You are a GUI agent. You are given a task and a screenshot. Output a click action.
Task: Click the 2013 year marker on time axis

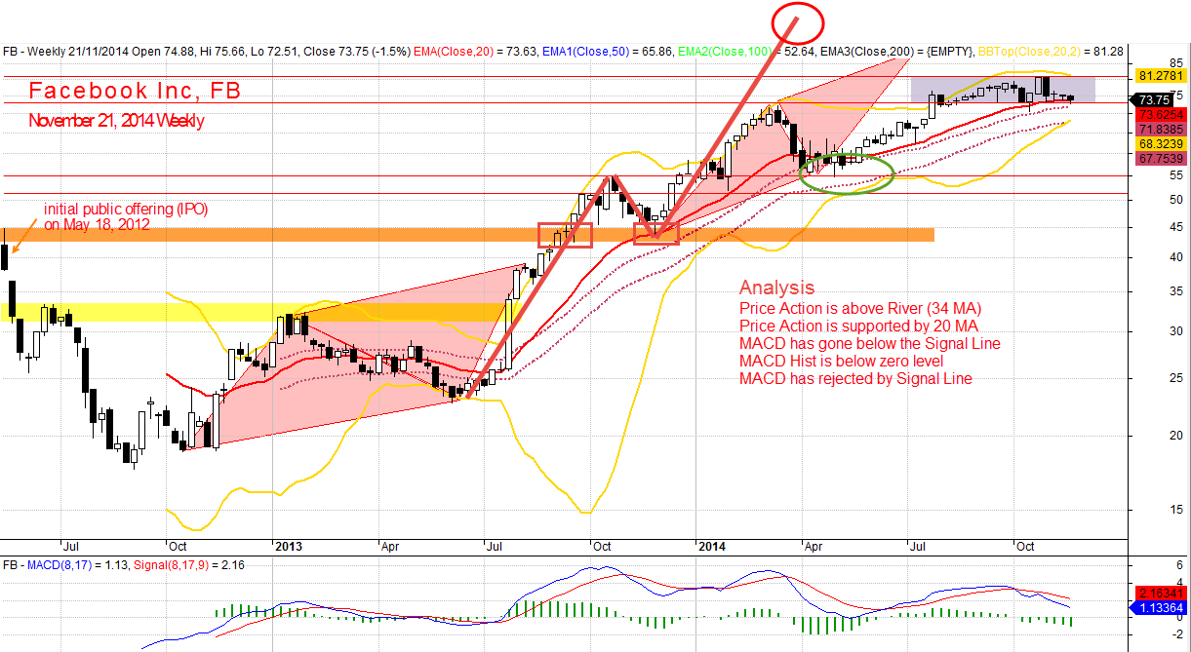[289, 547]
